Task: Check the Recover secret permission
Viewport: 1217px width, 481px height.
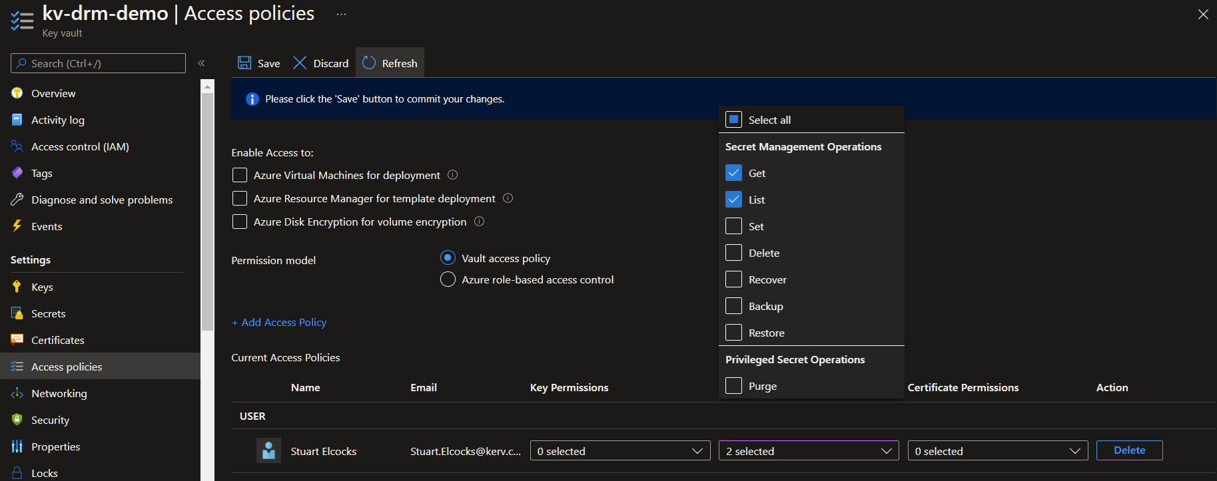Action: [733, 279]
